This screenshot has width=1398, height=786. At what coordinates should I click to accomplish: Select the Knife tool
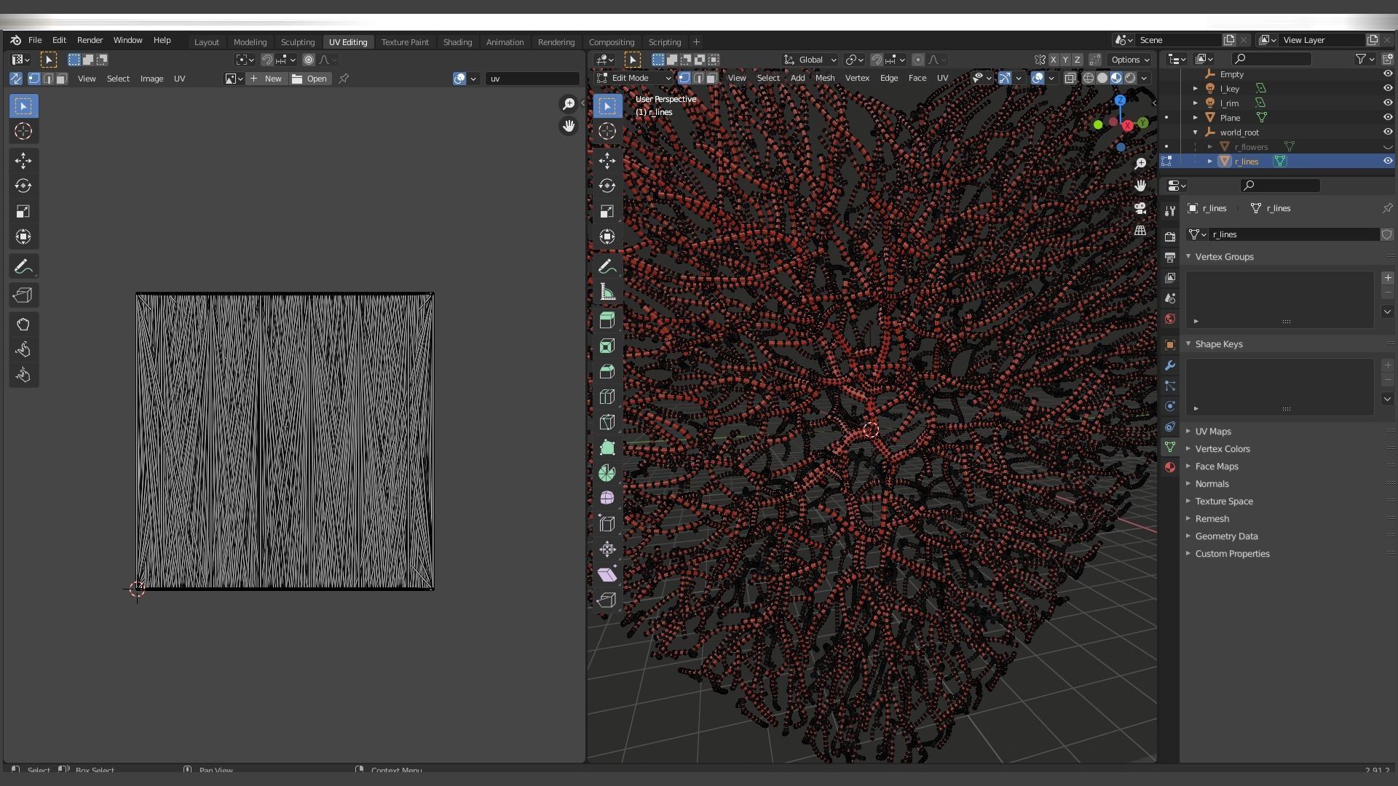point(607,423)
